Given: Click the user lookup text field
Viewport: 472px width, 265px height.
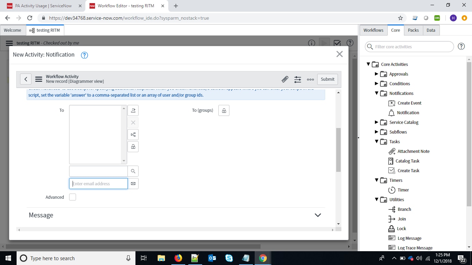Looking at the screenshot, I should pos(98,171).
